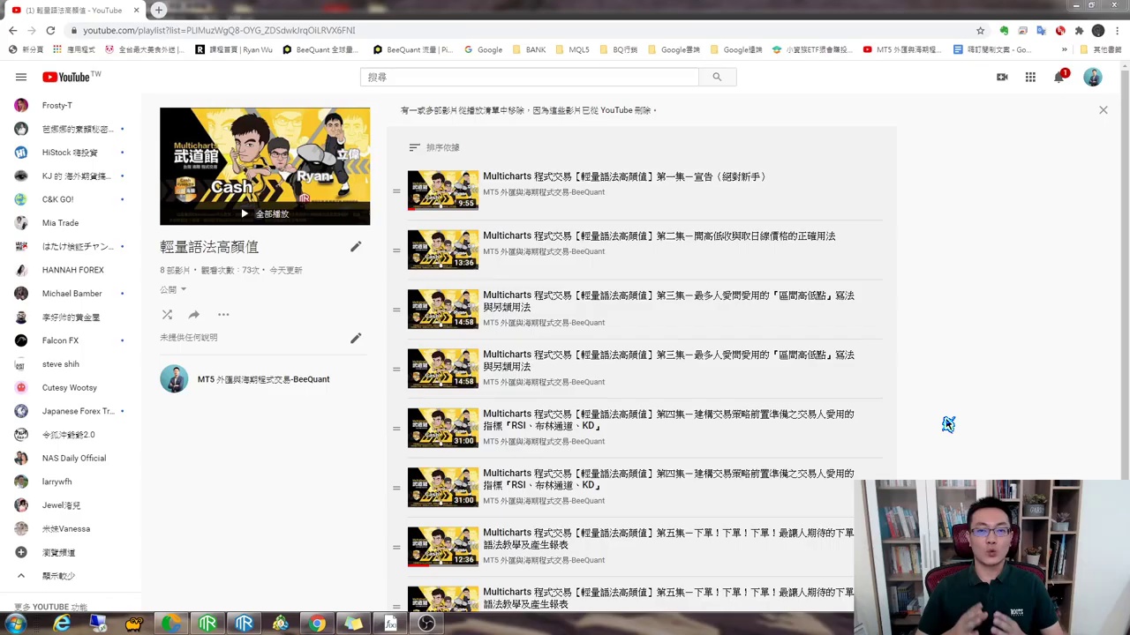Open the 課程首頁 | Ryan Wu bookmark
1130x635 pixels.
click(234, 49)
